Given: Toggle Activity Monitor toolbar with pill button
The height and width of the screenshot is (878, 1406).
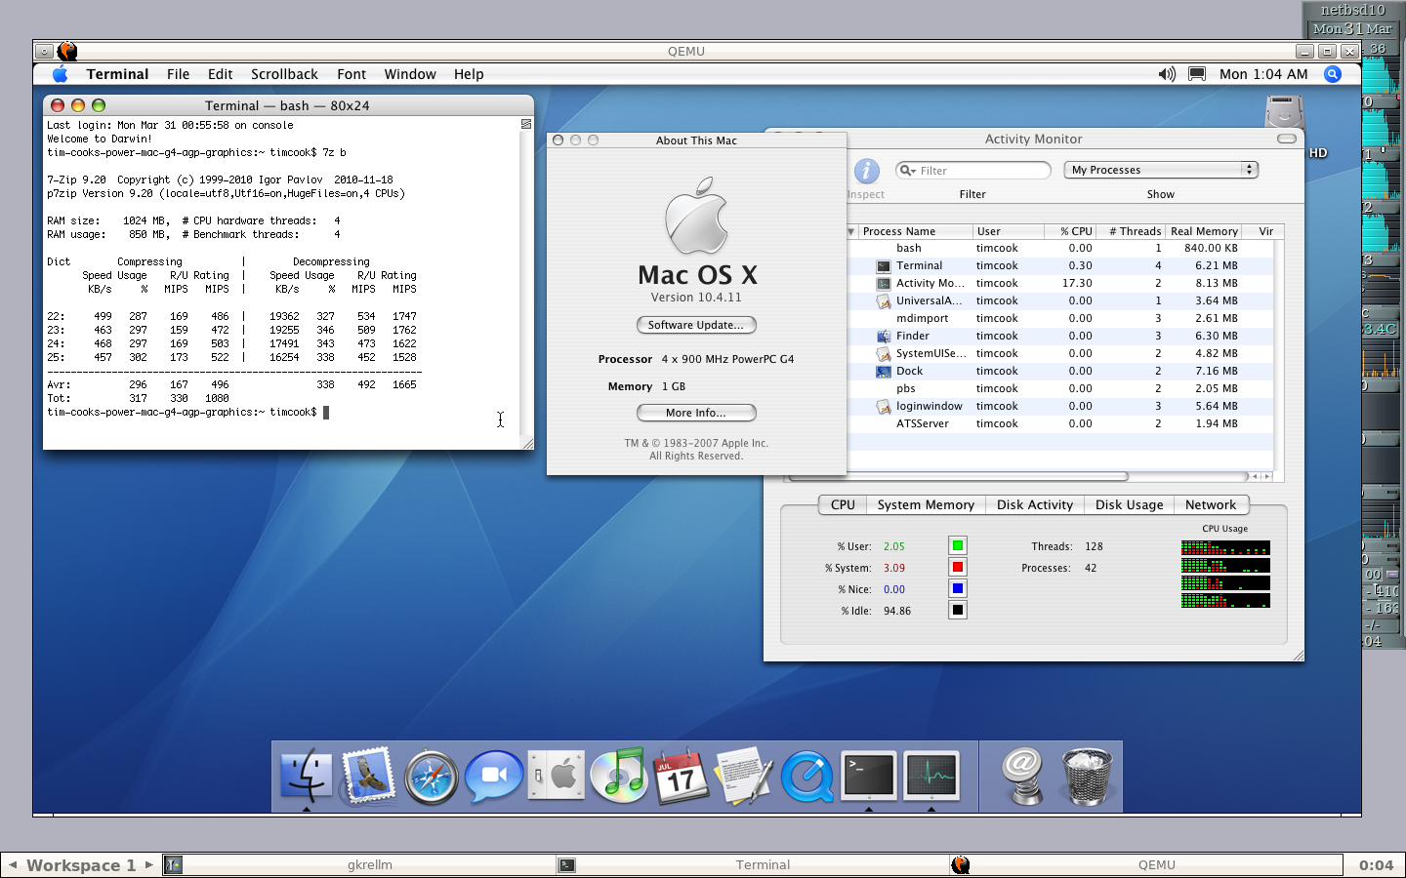Looking at the screenshot, I should tap(1287, 139).
